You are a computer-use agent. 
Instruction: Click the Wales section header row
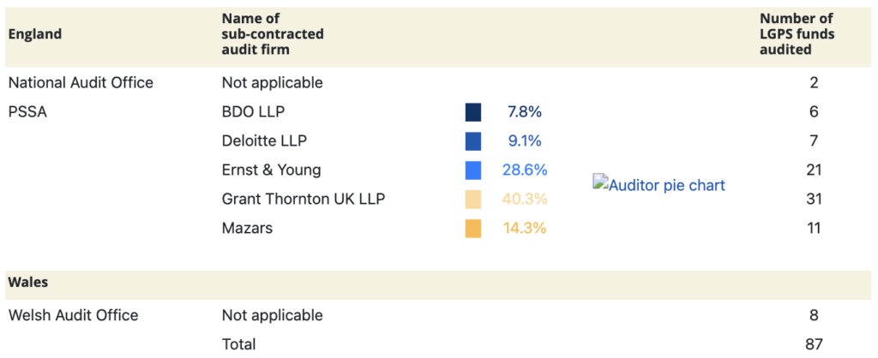(27, 282)
